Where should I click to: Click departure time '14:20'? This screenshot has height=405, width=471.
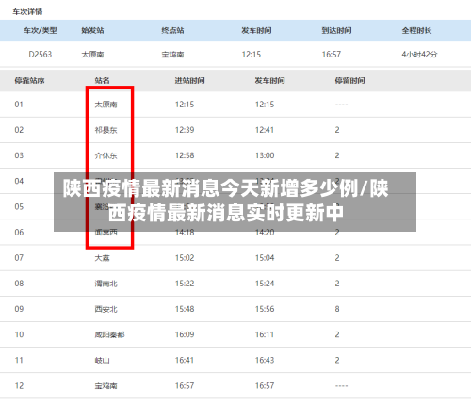pyautogui.click(x=265, y=233)
